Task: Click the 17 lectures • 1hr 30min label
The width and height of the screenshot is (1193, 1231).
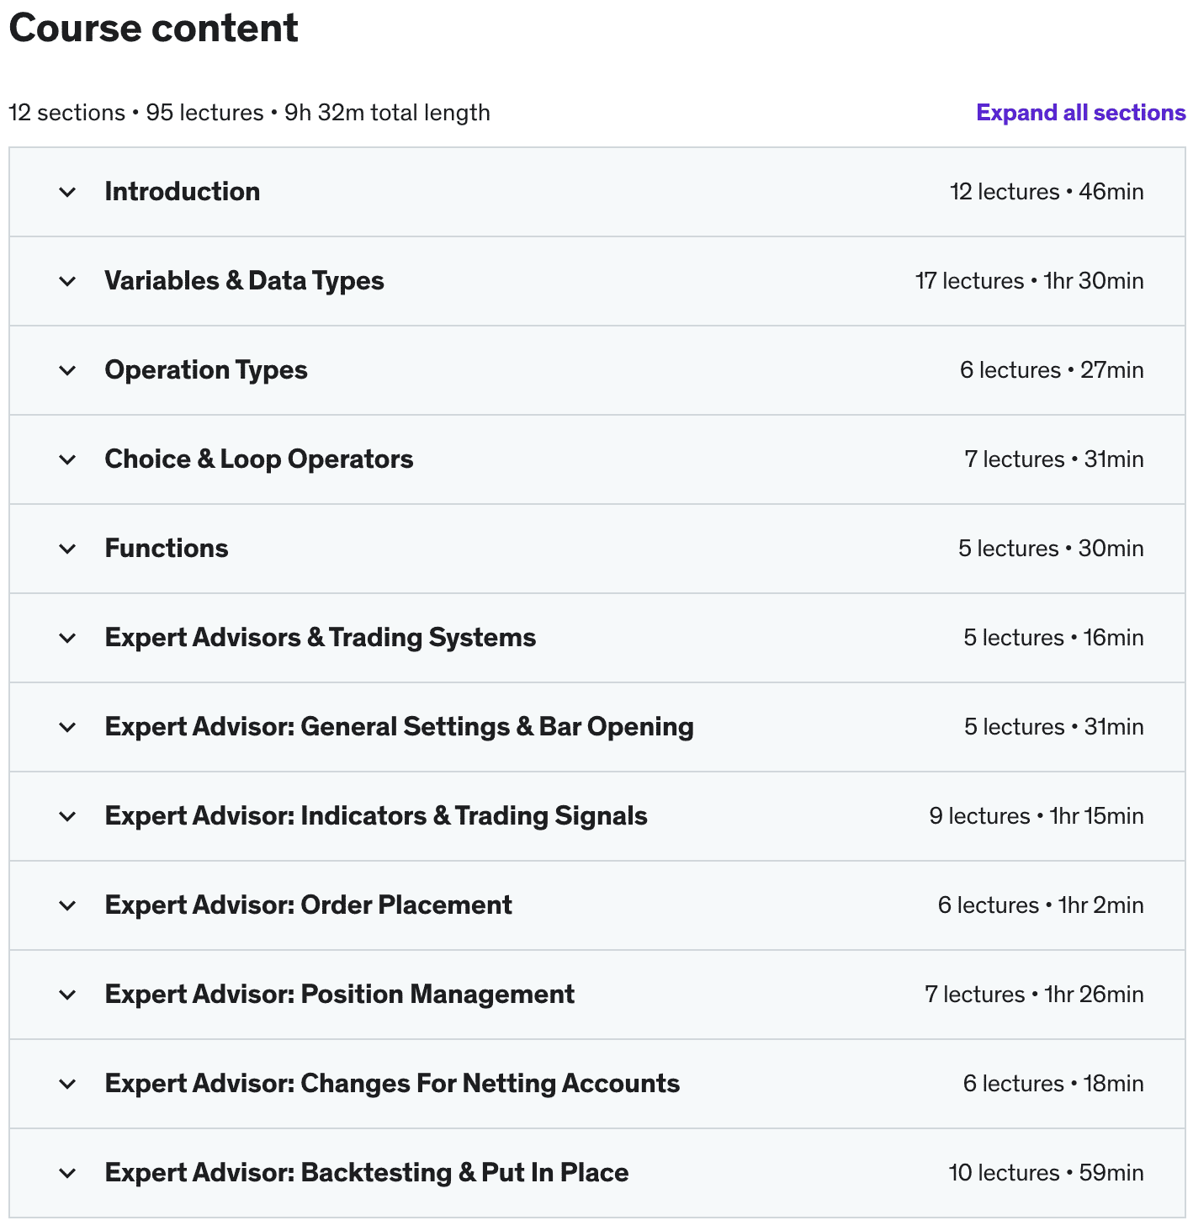Action: click(1030, 281)
